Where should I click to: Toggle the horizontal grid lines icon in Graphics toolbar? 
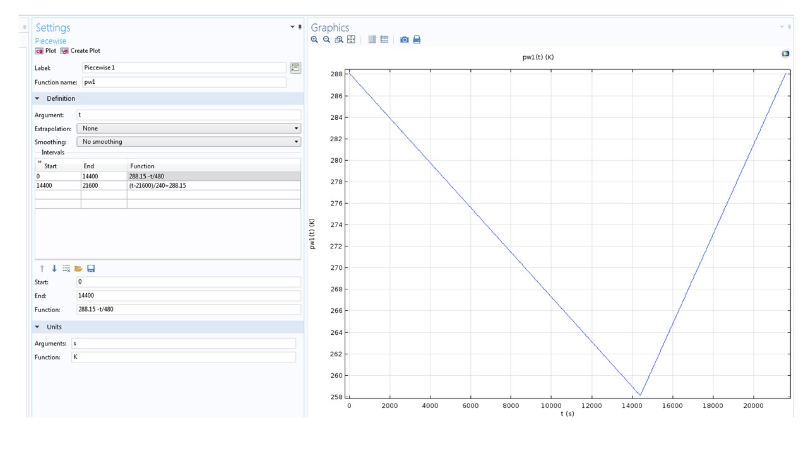click(384, 40)
